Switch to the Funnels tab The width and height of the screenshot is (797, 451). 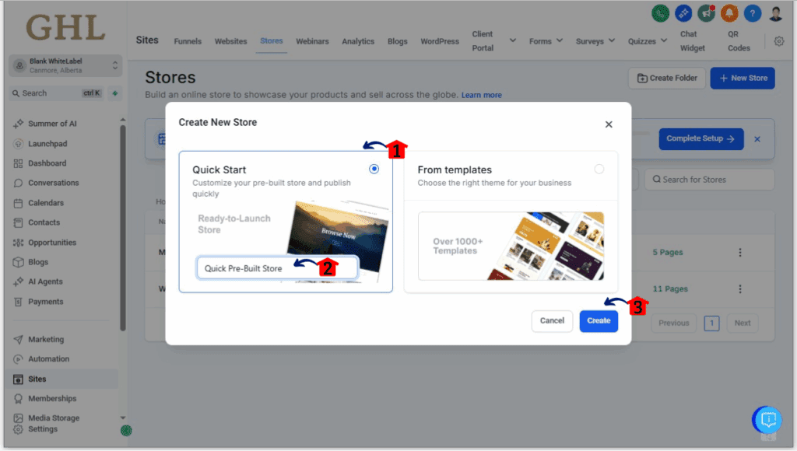188,41
